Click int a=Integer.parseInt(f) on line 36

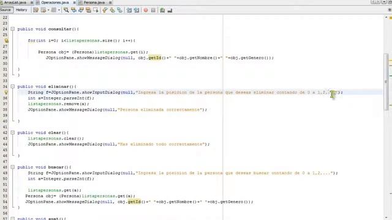click(x=61, y=98)
